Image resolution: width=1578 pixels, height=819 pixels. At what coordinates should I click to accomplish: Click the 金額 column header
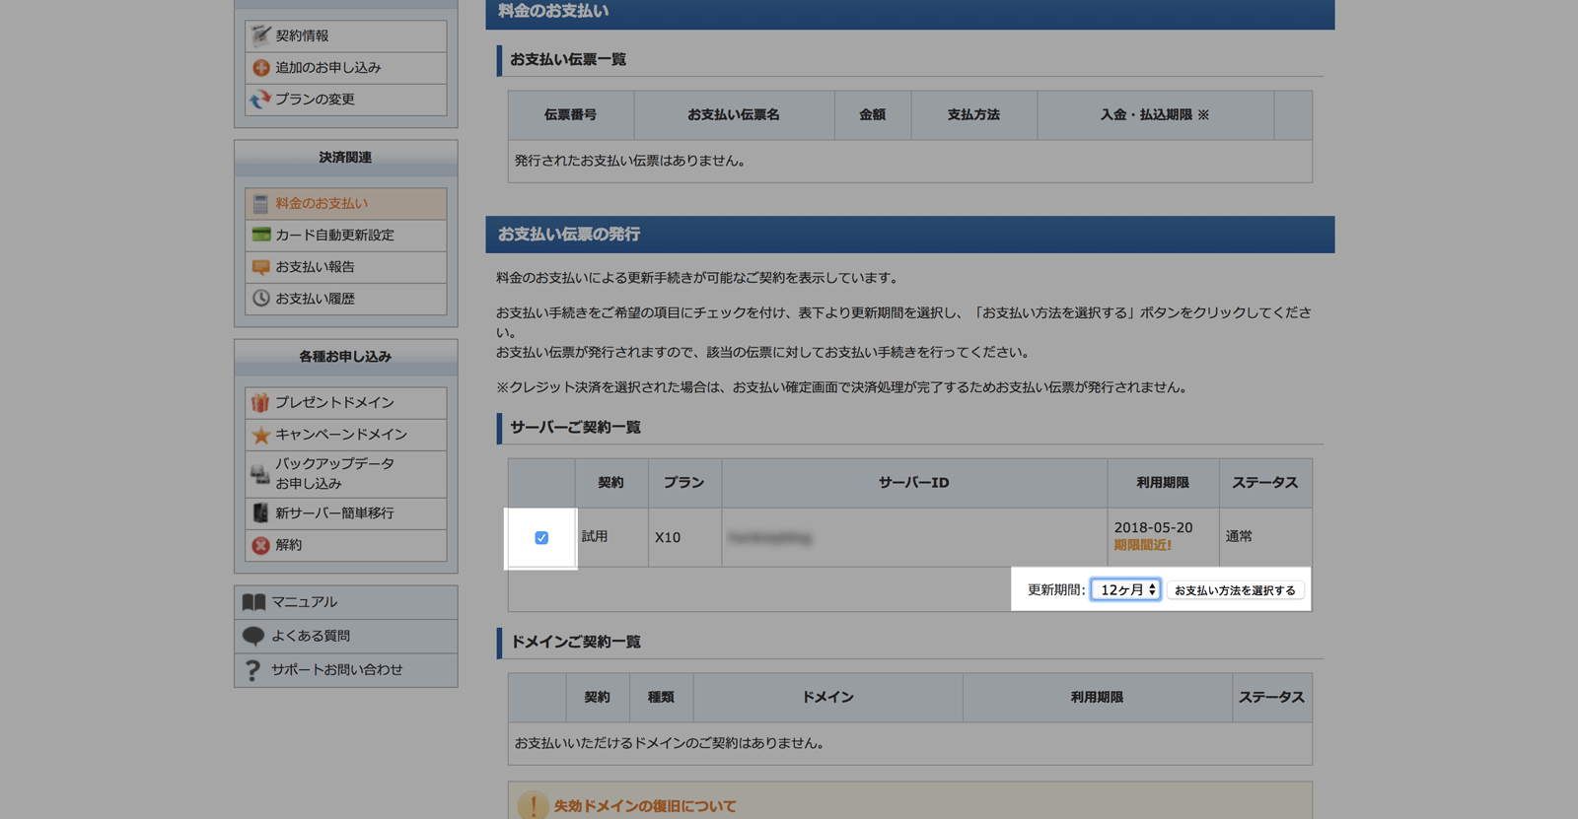[x=872, y=115]
